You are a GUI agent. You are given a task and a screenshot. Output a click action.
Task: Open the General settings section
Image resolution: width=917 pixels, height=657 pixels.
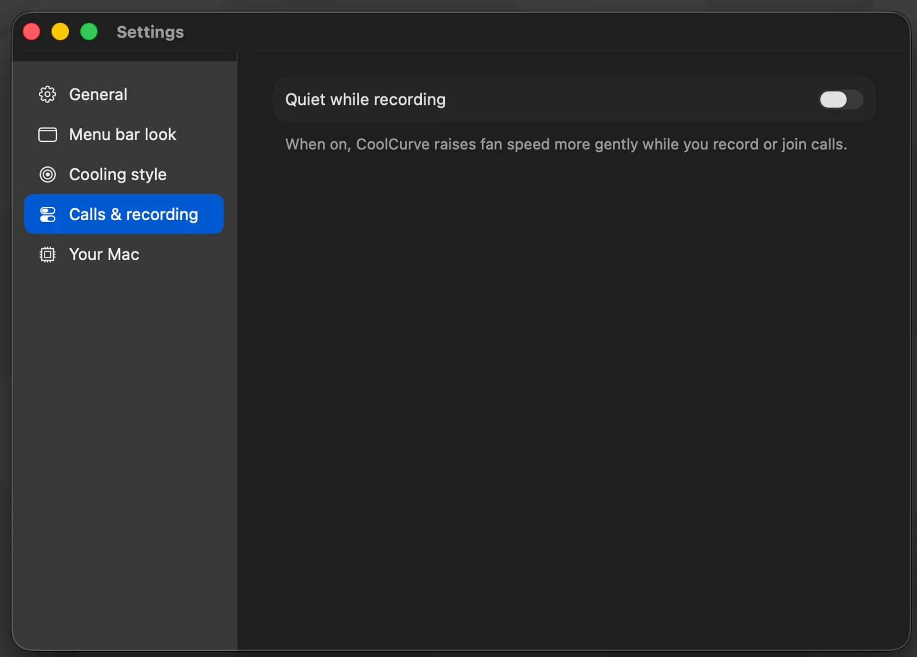pos(124,95)
